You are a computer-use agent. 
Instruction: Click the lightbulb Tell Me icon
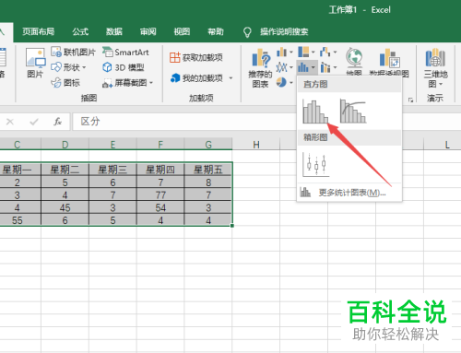247,31
